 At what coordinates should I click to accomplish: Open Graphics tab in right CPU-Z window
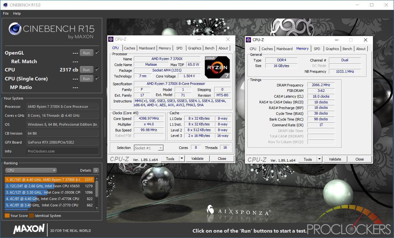point(332,49)
